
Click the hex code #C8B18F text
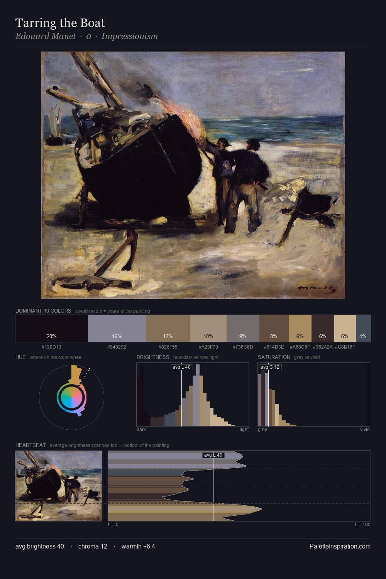coord(345,347)
